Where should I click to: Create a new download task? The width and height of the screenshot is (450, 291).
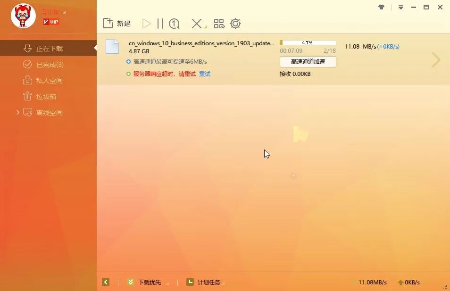click(116, 23)
